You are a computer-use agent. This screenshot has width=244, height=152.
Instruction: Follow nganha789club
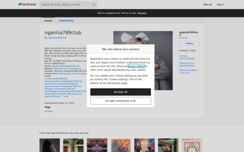189,43
